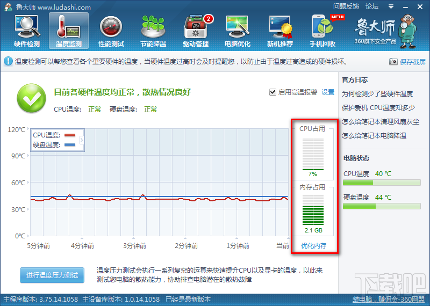Click the CPU温度 green progress bar
This screenshot has width=430, height=306.
click(x=382, y=183)
